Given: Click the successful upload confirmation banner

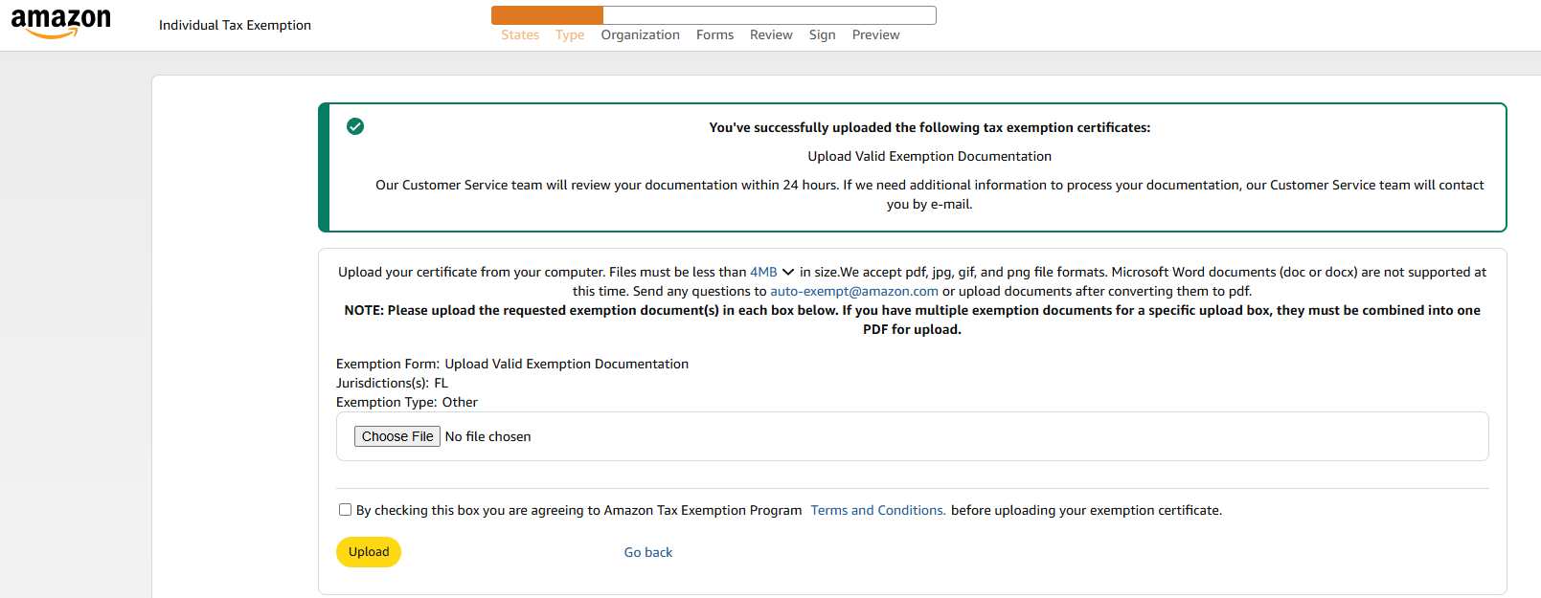Looking at the screenshot, I should (x=912, y=167).
